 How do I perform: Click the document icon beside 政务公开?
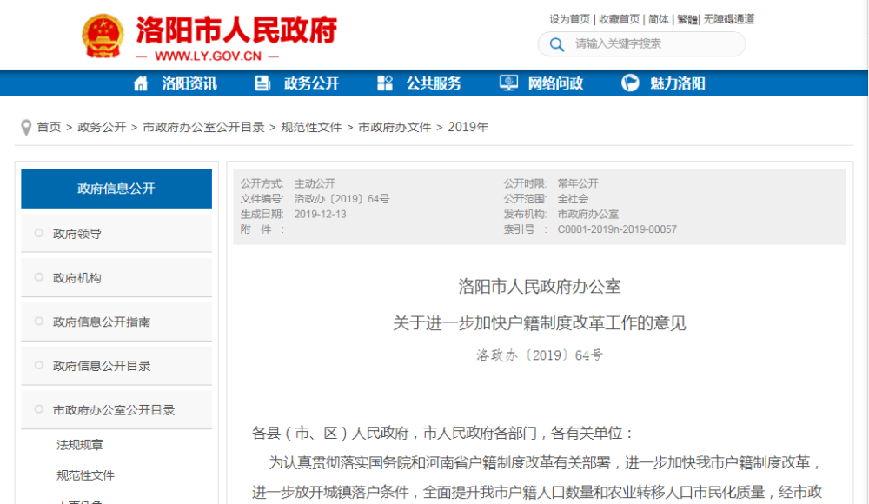(262, 83)
